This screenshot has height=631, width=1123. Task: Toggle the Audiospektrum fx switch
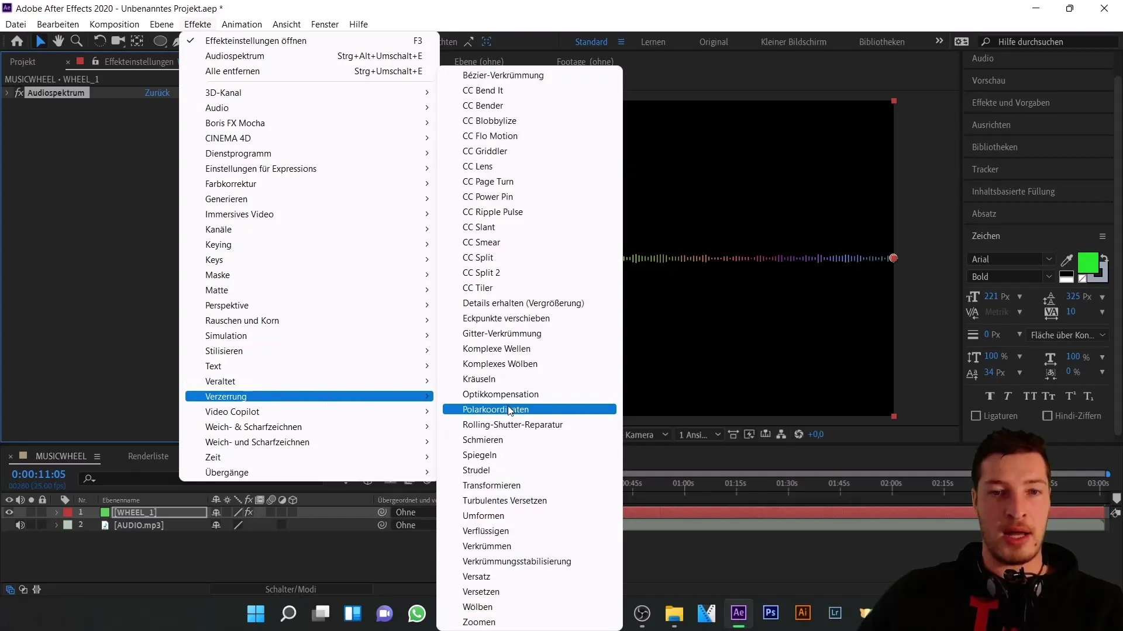[19, 93]
